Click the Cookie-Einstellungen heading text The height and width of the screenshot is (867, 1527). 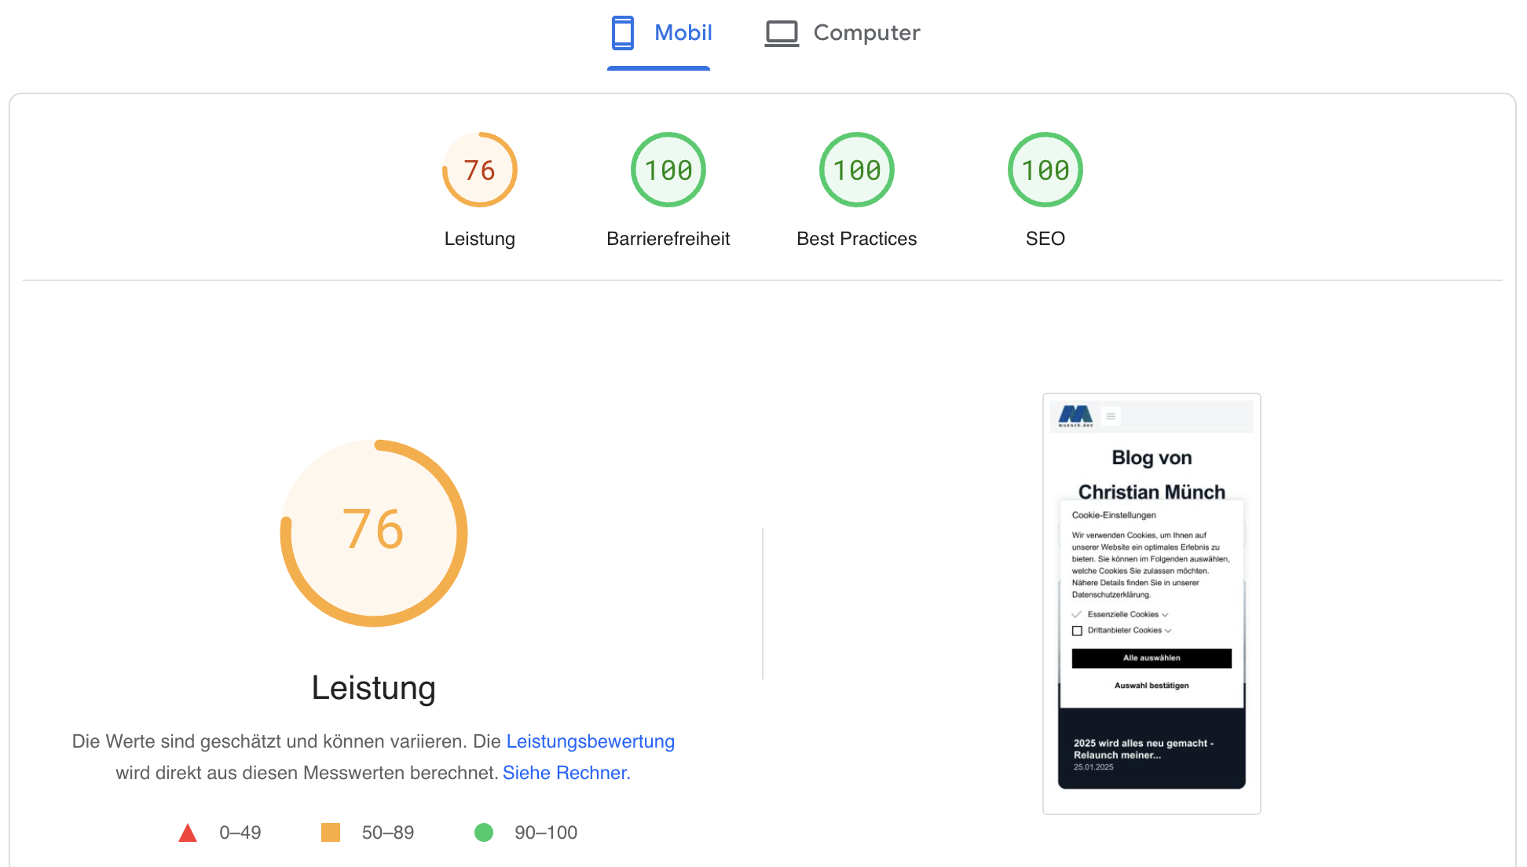pos(1114,515)
